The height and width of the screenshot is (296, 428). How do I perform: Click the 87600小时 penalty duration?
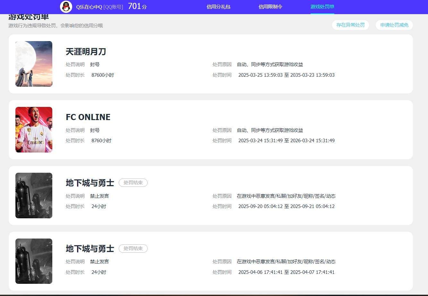[103, 75]
